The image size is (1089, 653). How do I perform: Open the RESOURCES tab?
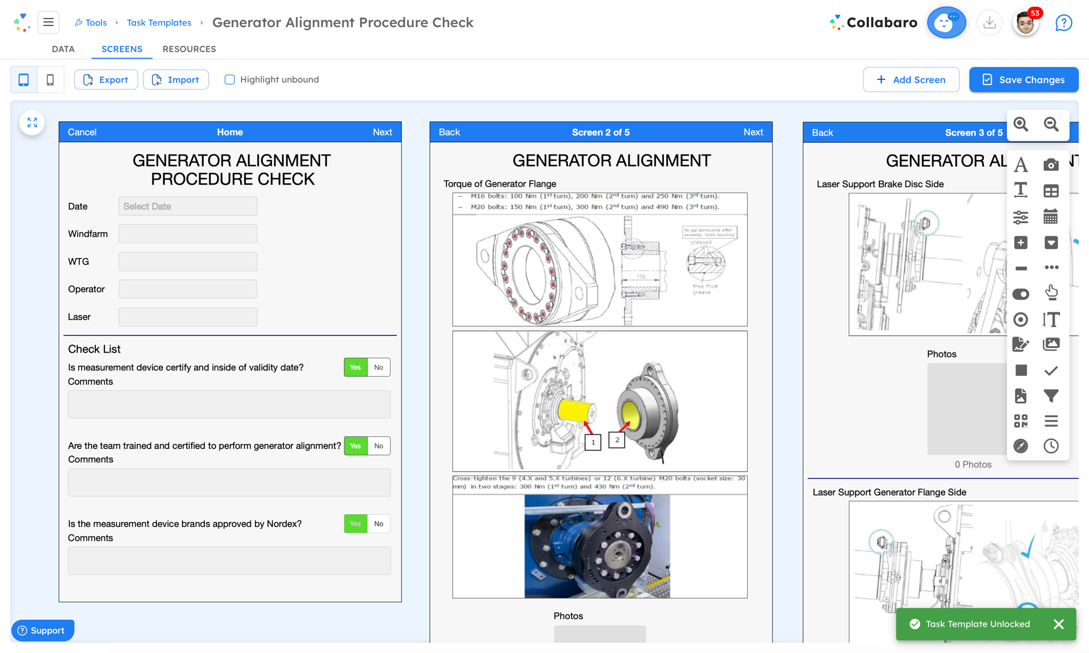tap(189, 49)
